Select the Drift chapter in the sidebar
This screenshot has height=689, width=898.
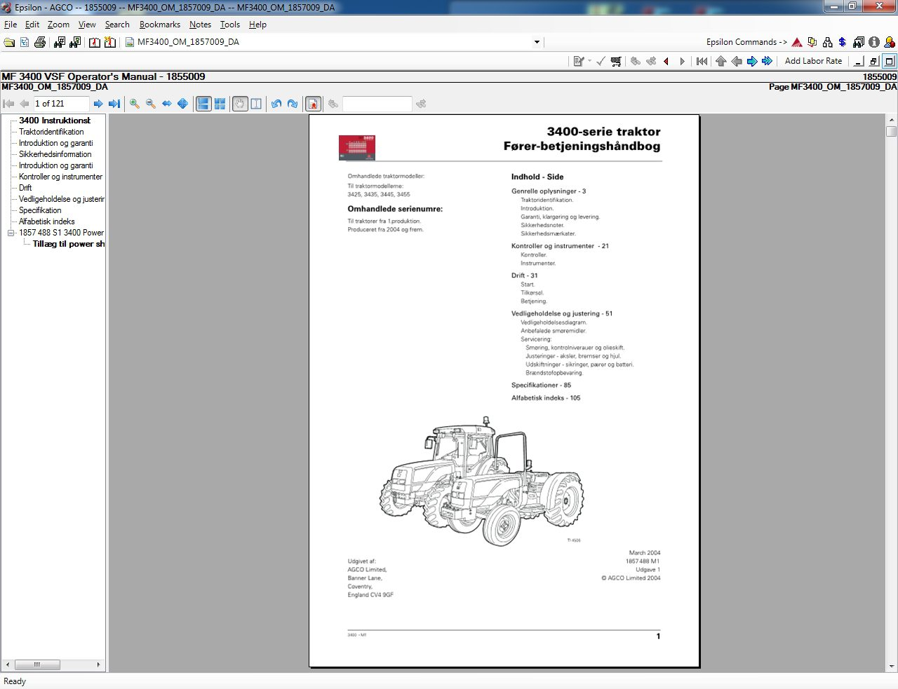[24, 187]
